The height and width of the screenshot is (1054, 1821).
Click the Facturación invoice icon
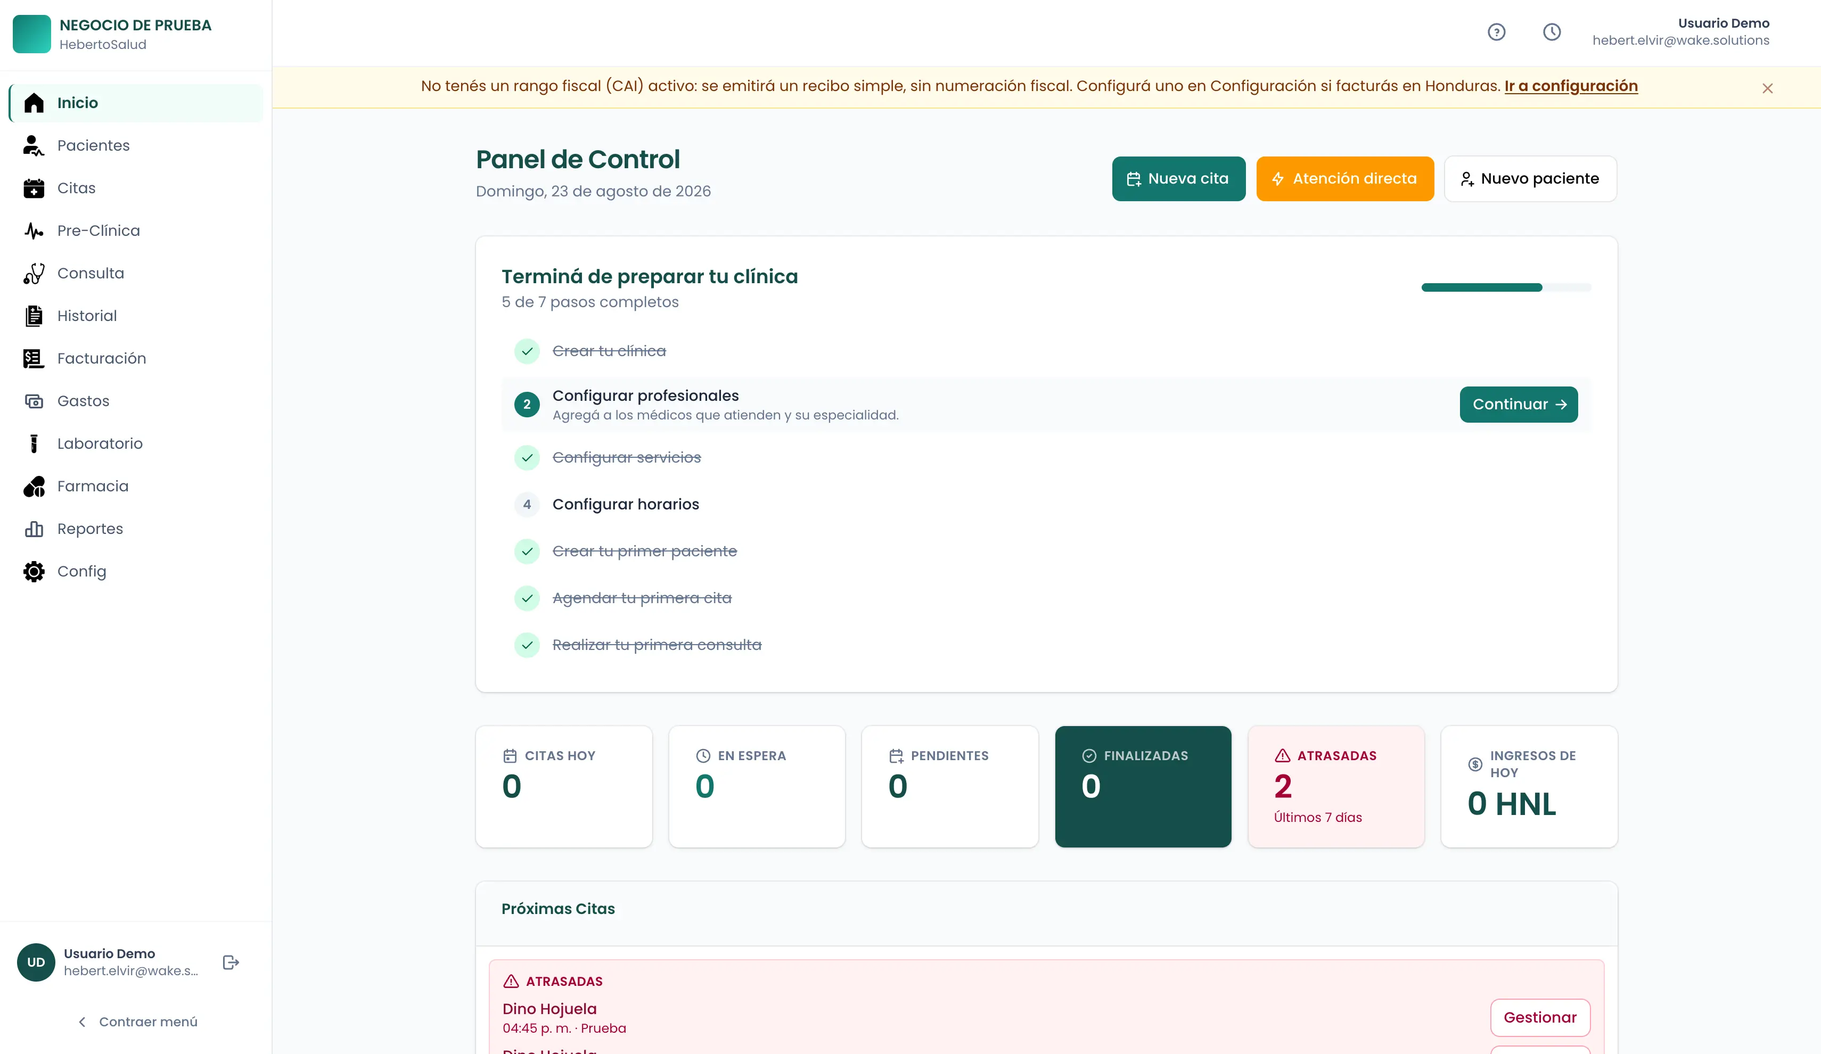34,358
